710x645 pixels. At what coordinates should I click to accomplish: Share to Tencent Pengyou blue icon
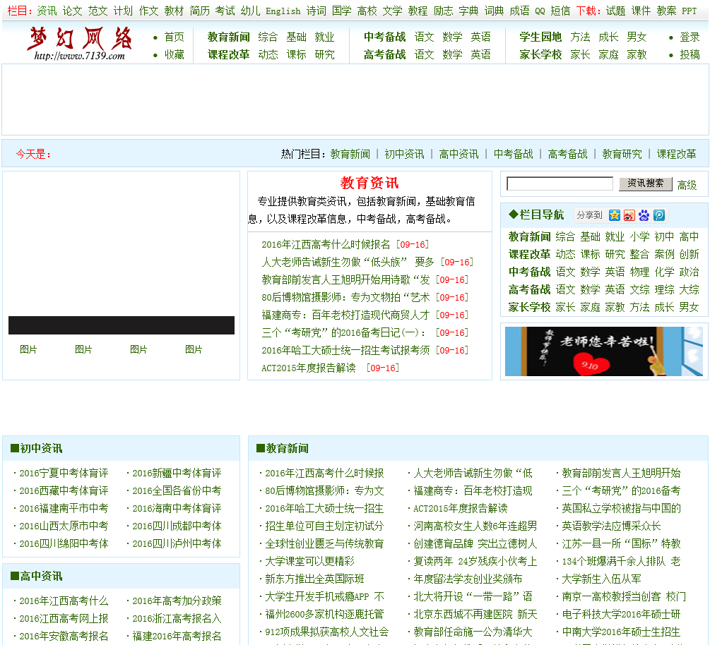[659, 215]
